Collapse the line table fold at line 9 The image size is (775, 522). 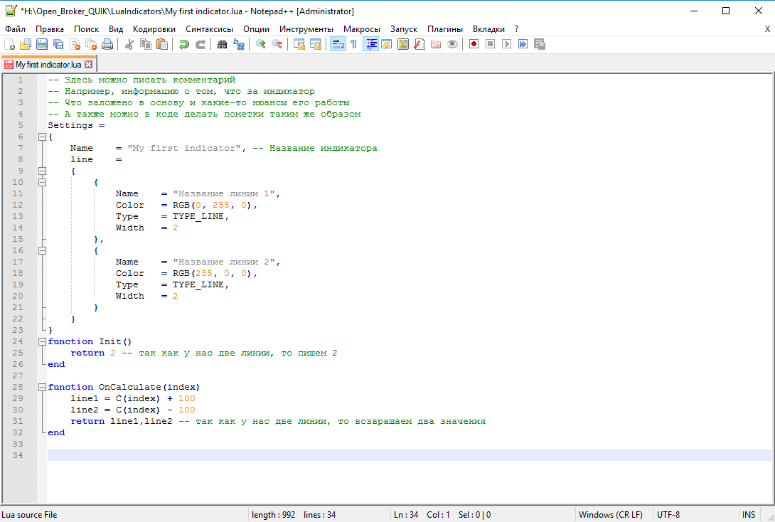pyautogui.click(x=43, y=171)
